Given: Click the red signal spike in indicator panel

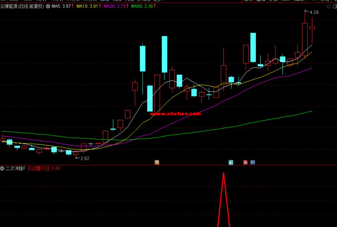Looking at the screenshot, I should [223, 200].
